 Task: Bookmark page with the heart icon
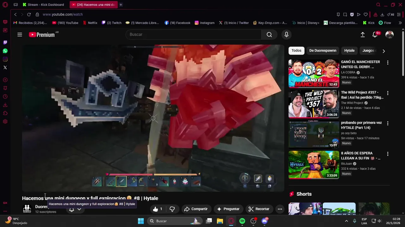[366, 15]
